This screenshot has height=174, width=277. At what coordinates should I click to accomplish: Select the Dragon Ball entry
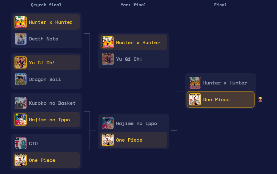click(46, 79)
